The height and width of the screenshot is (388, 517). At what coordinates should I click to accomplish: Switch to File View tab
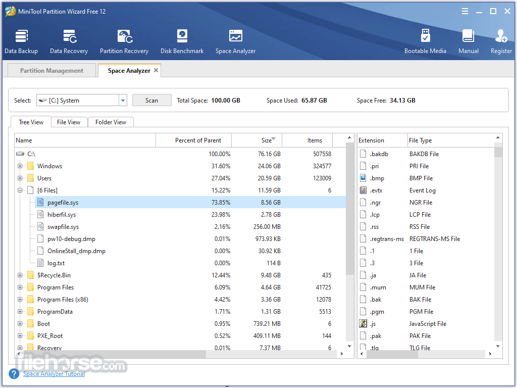pyautogui.click(x=69, y=122)
